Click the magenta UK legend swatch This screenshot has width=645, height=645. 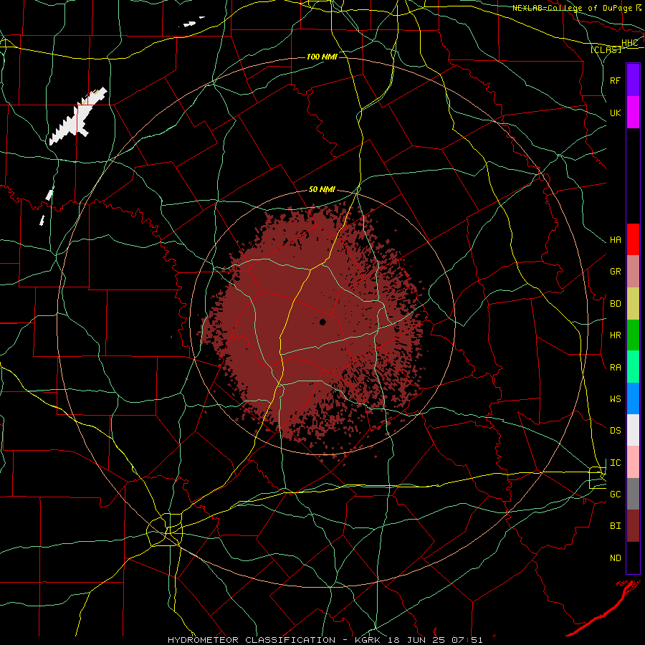click(x=633, y=113)
